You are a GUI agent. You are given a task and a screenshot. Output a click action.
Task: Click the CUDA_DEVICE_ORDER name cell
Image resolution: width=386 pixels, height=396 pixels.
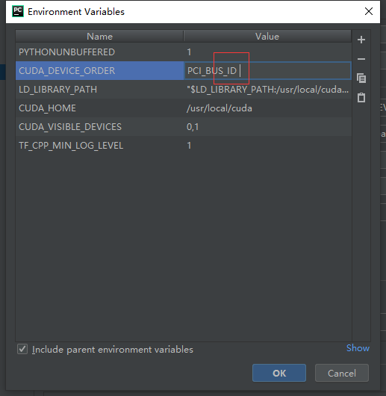[99, 71]
